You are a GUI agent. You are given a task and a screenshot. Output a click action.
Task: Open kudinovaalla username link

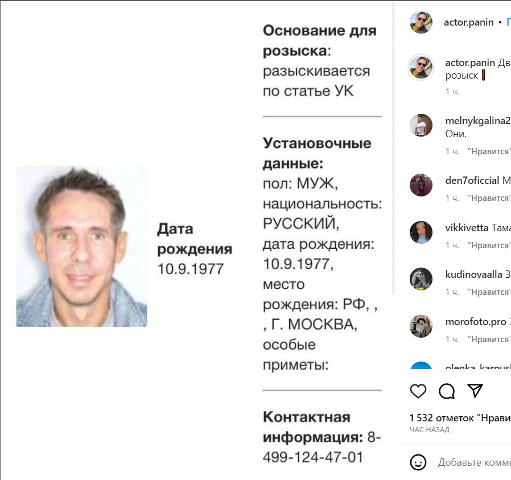coord(474,274)
